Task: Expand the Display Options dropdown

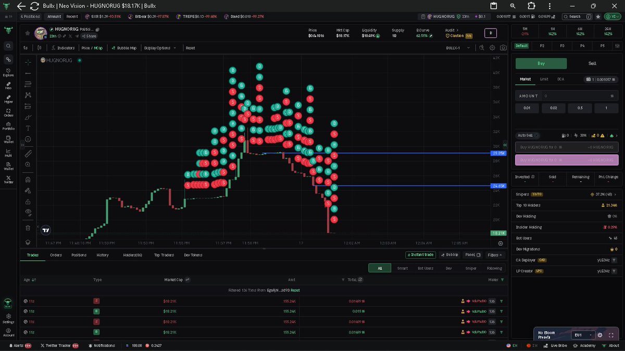Action: [x=160, y=48]
